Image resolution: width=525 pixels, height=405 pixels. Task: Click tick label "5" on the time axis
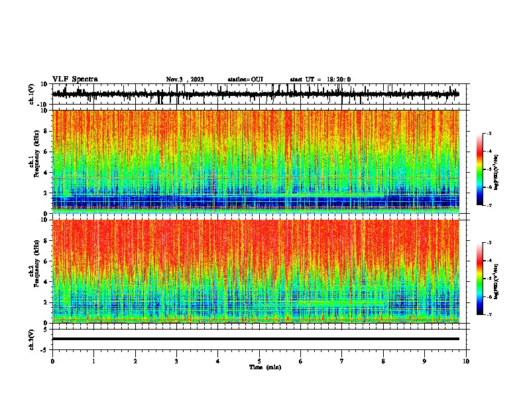(x=259, y=361)
